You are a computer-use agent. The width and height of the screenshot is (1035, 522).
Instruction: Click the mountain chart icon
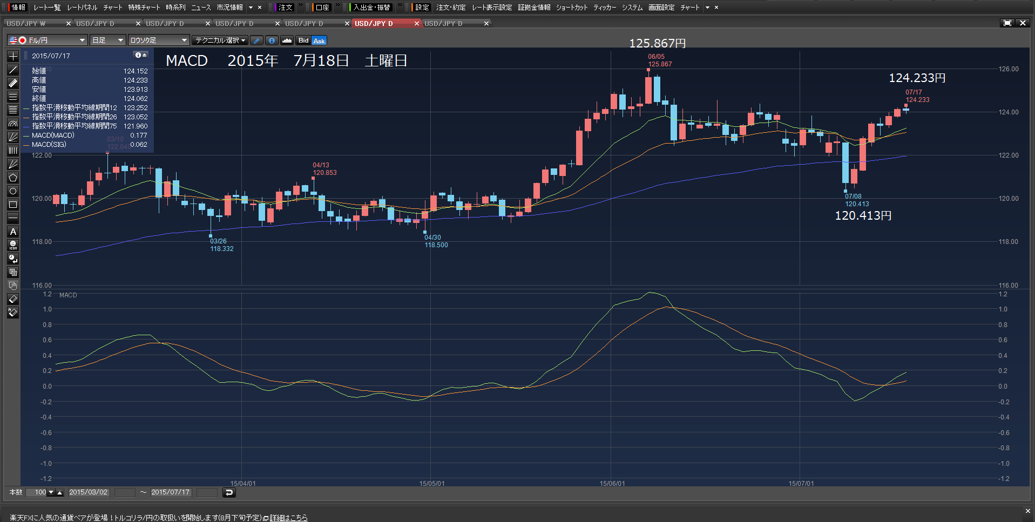[287, 40]
